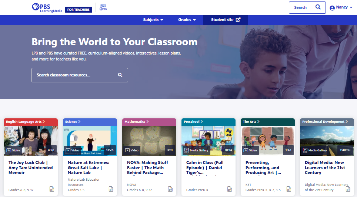Click the 1:40:30 duration label

pos(345,150)
